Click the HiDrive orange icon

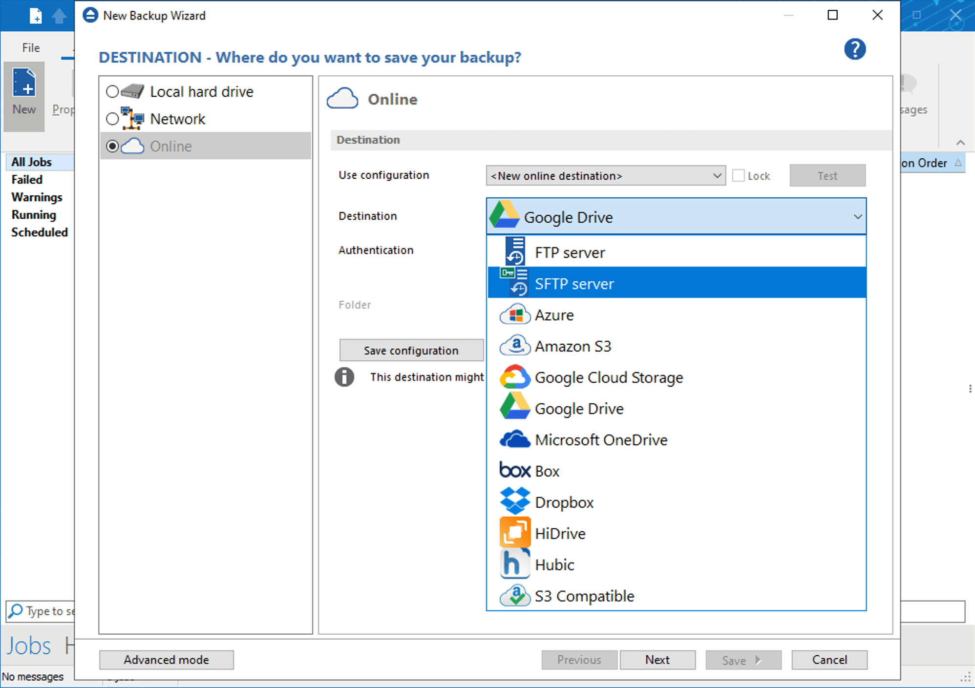point(515,533)
